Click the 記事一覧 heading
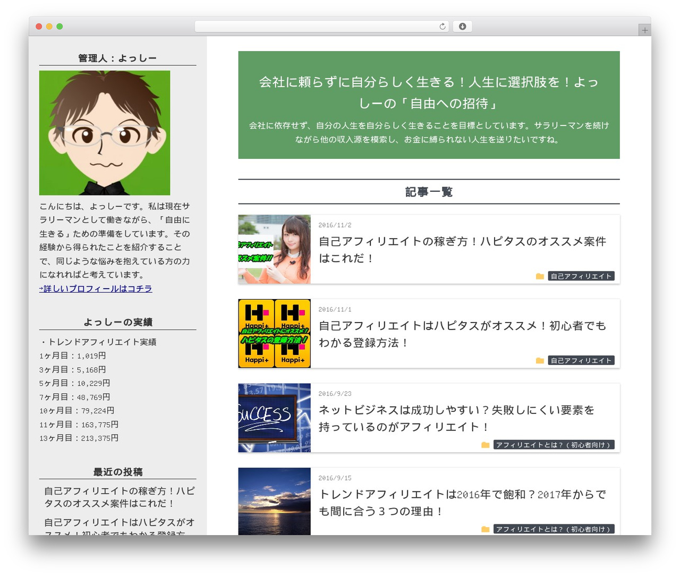Viewport: 680px width, 576px height. click(x=429, y=192)
